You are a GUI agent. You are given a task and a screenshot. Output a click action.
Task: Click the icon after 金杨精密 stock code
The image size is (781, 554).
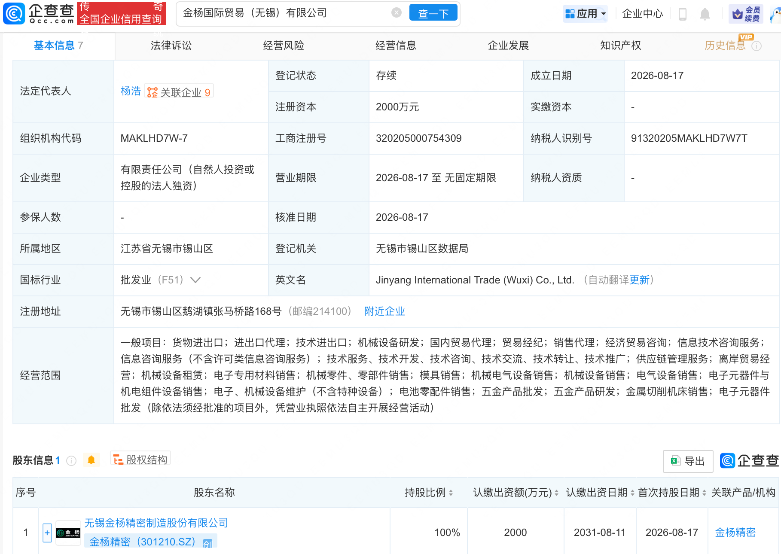207,543
